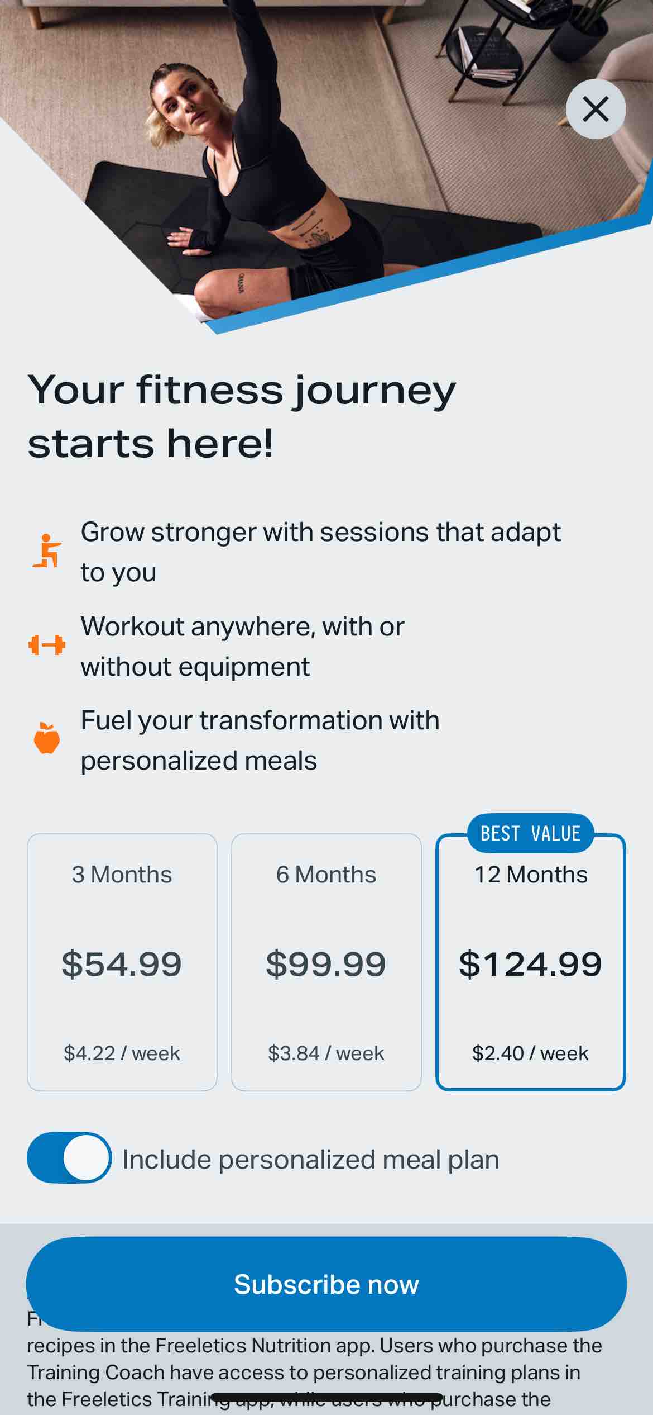Tap the BEST VALUE badge
The width and height of the screenshot is (653, 1415).
coord(531,833)
